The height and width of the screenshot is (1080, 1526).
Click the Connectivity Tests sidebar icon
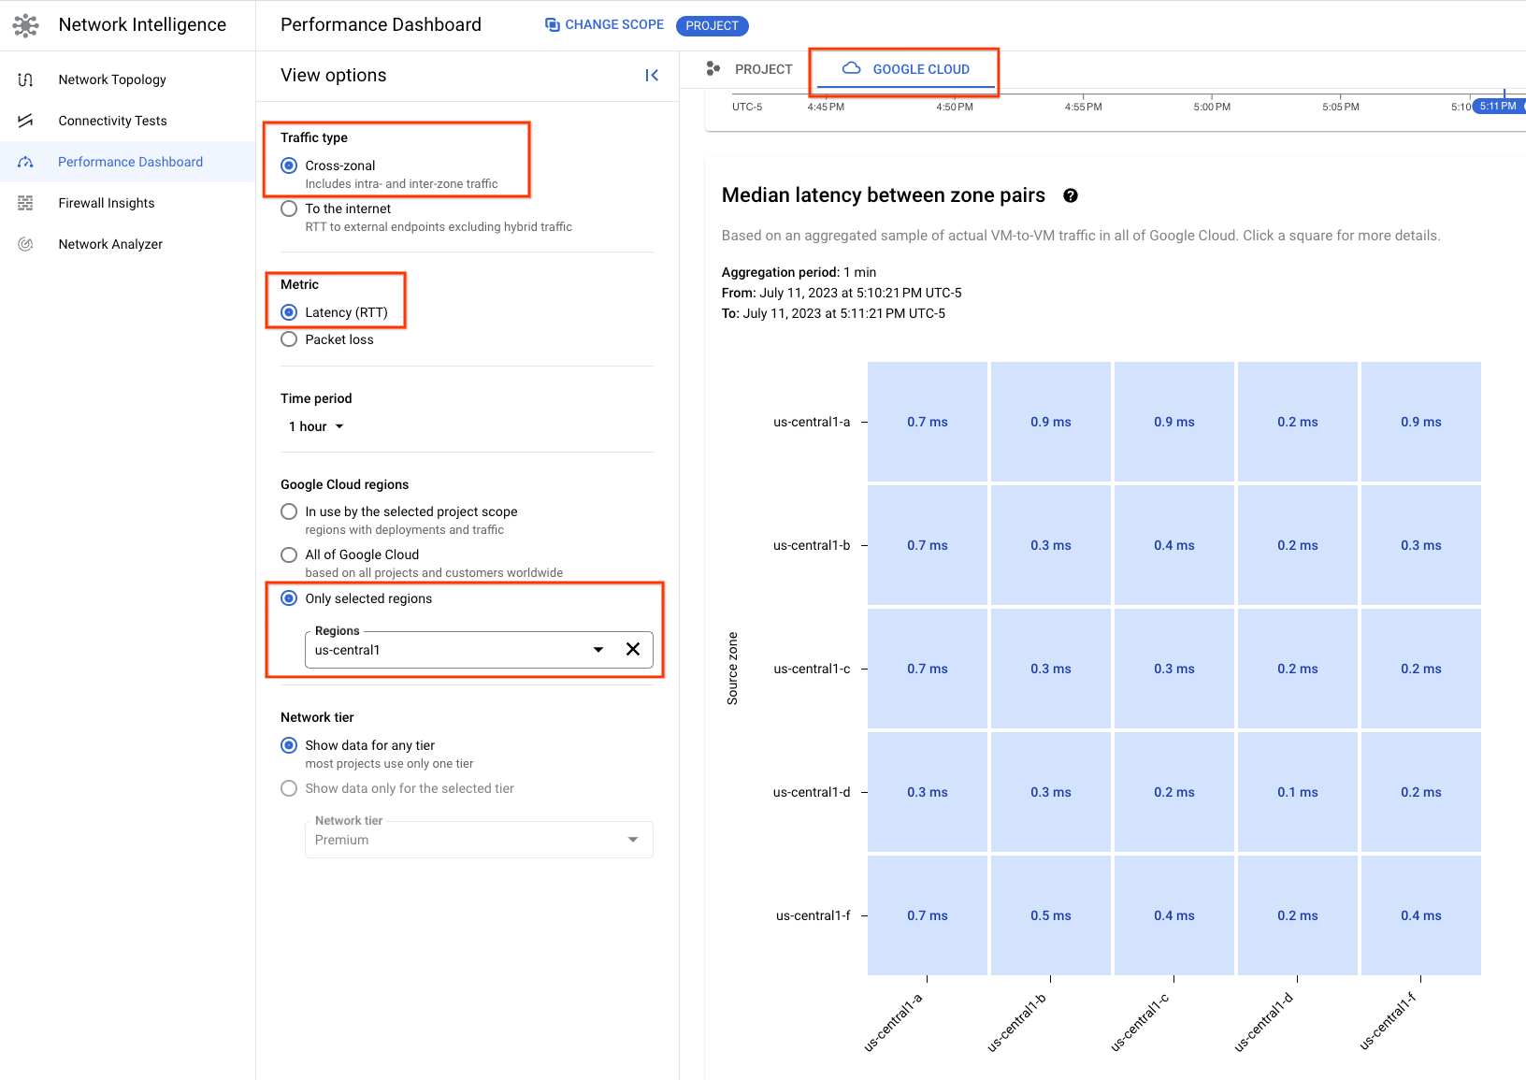point(26,121)
